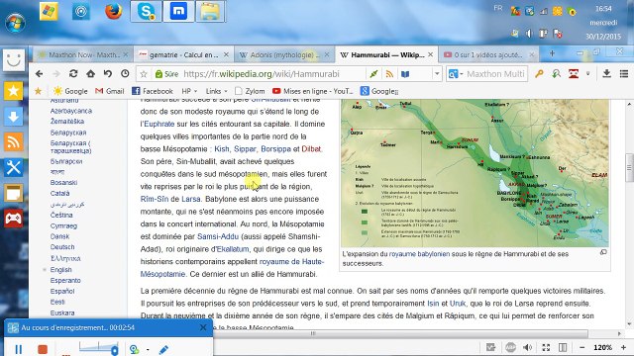
Task: Toggle full screen mode in status bar
Action: tap(546, 347)
